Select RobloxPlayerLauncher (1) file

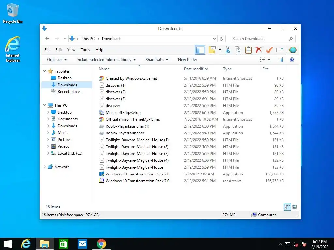(x=128, y=126)
